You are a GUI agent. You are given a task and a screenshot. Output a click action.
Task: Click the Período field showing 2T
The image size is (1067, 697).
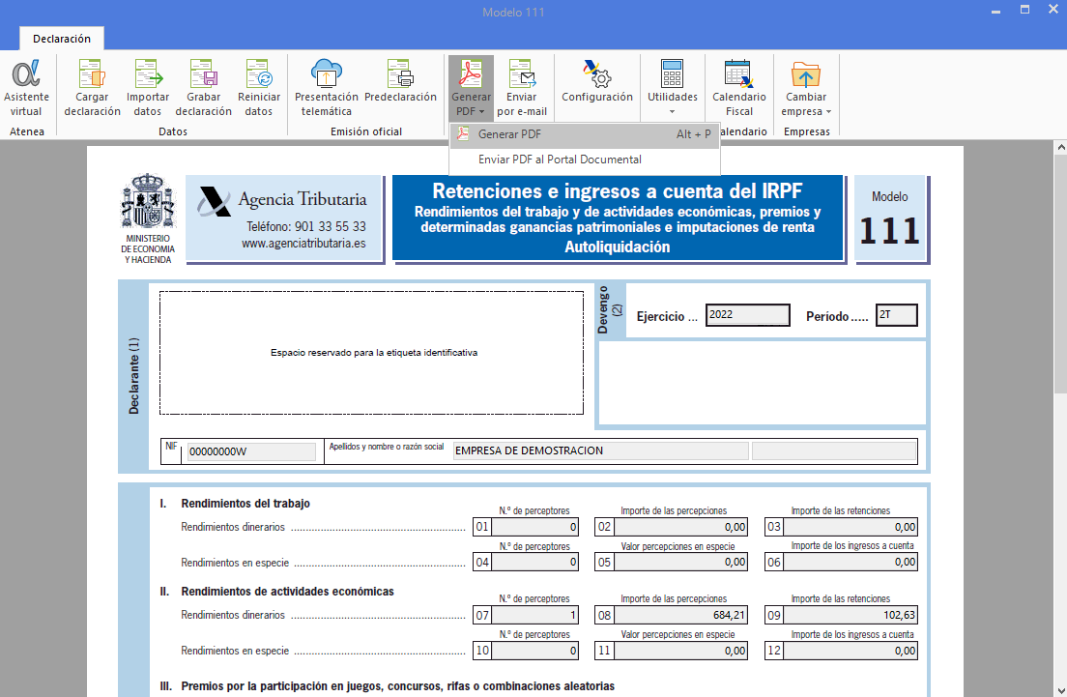(896, 315)
